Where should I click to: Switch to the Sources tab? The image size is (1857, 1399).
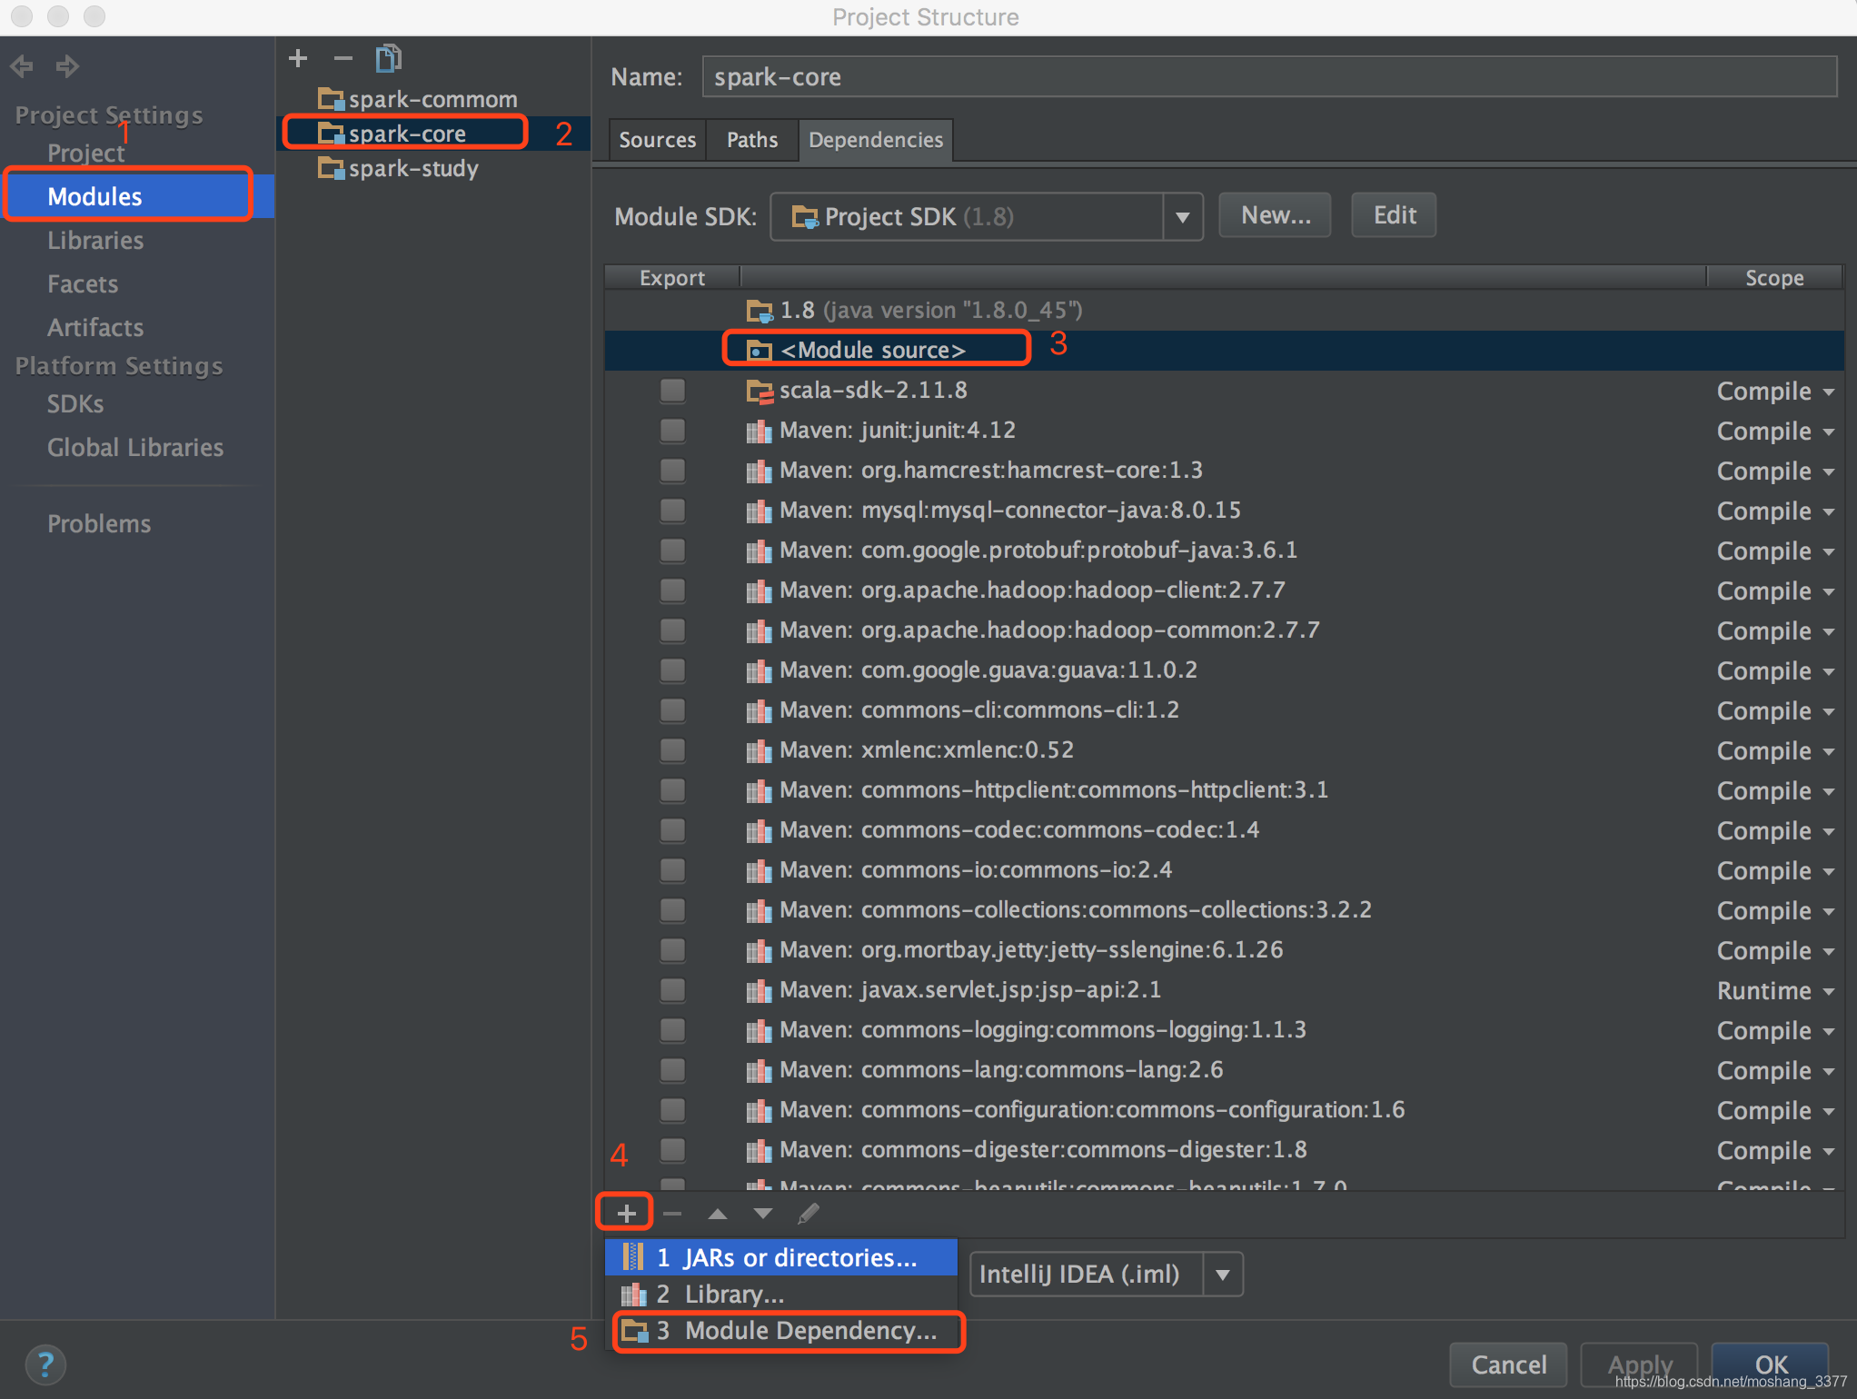(657, 140)
